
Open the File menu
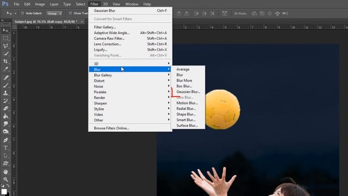[16, 4]
